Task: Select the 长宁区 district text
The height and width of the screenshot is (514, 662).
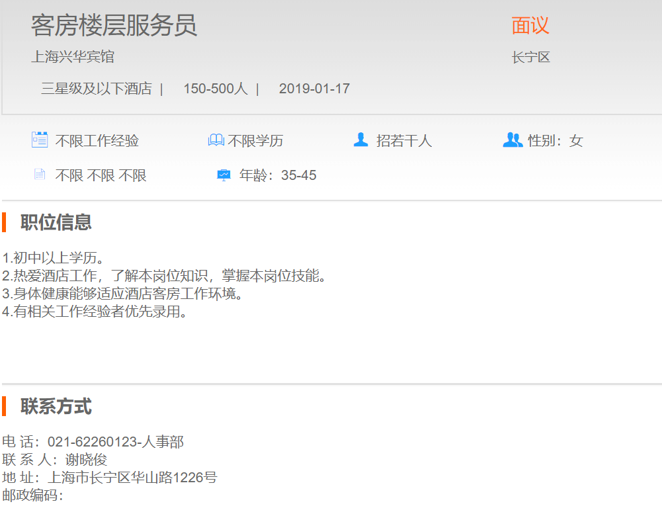Action: pyautogui.click(x=530, y=58)
